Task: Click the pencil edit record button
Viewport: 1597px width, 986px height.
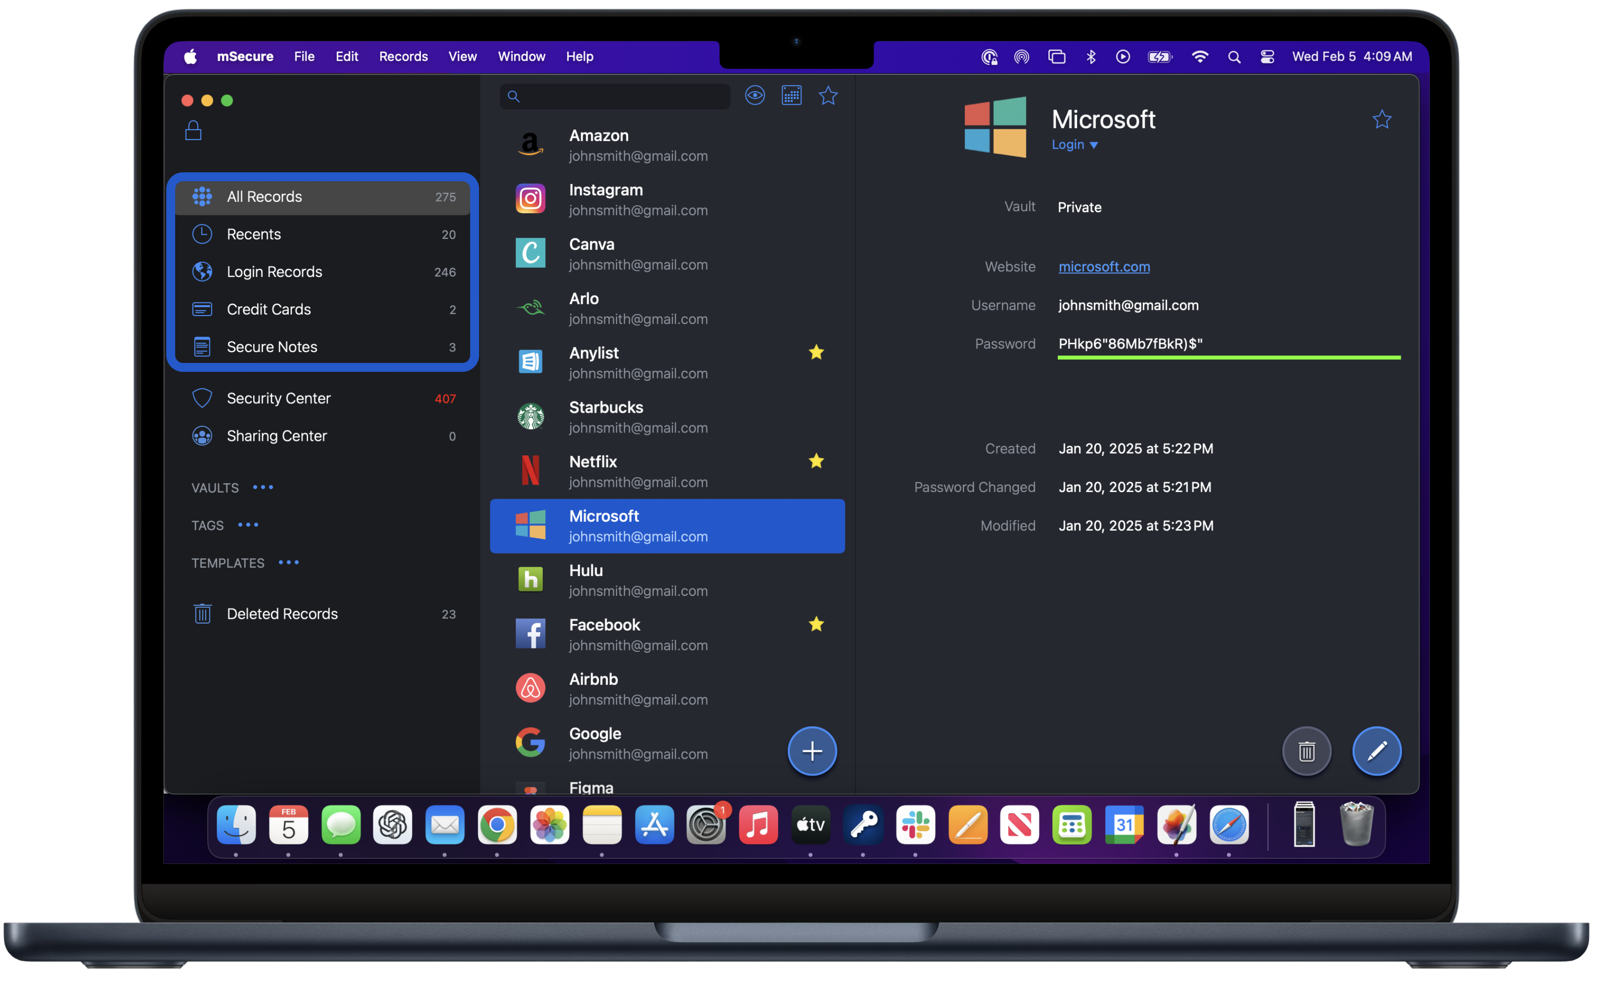Action: coord(1377,751)
